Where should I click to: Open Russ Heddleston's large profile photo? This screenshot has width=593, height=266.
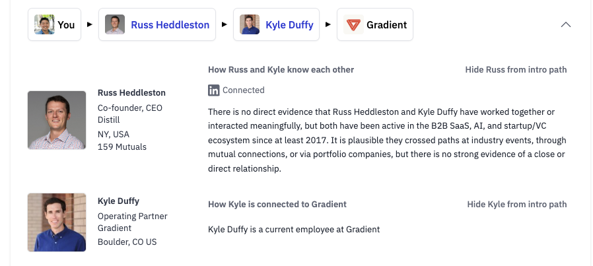point(57,120)
